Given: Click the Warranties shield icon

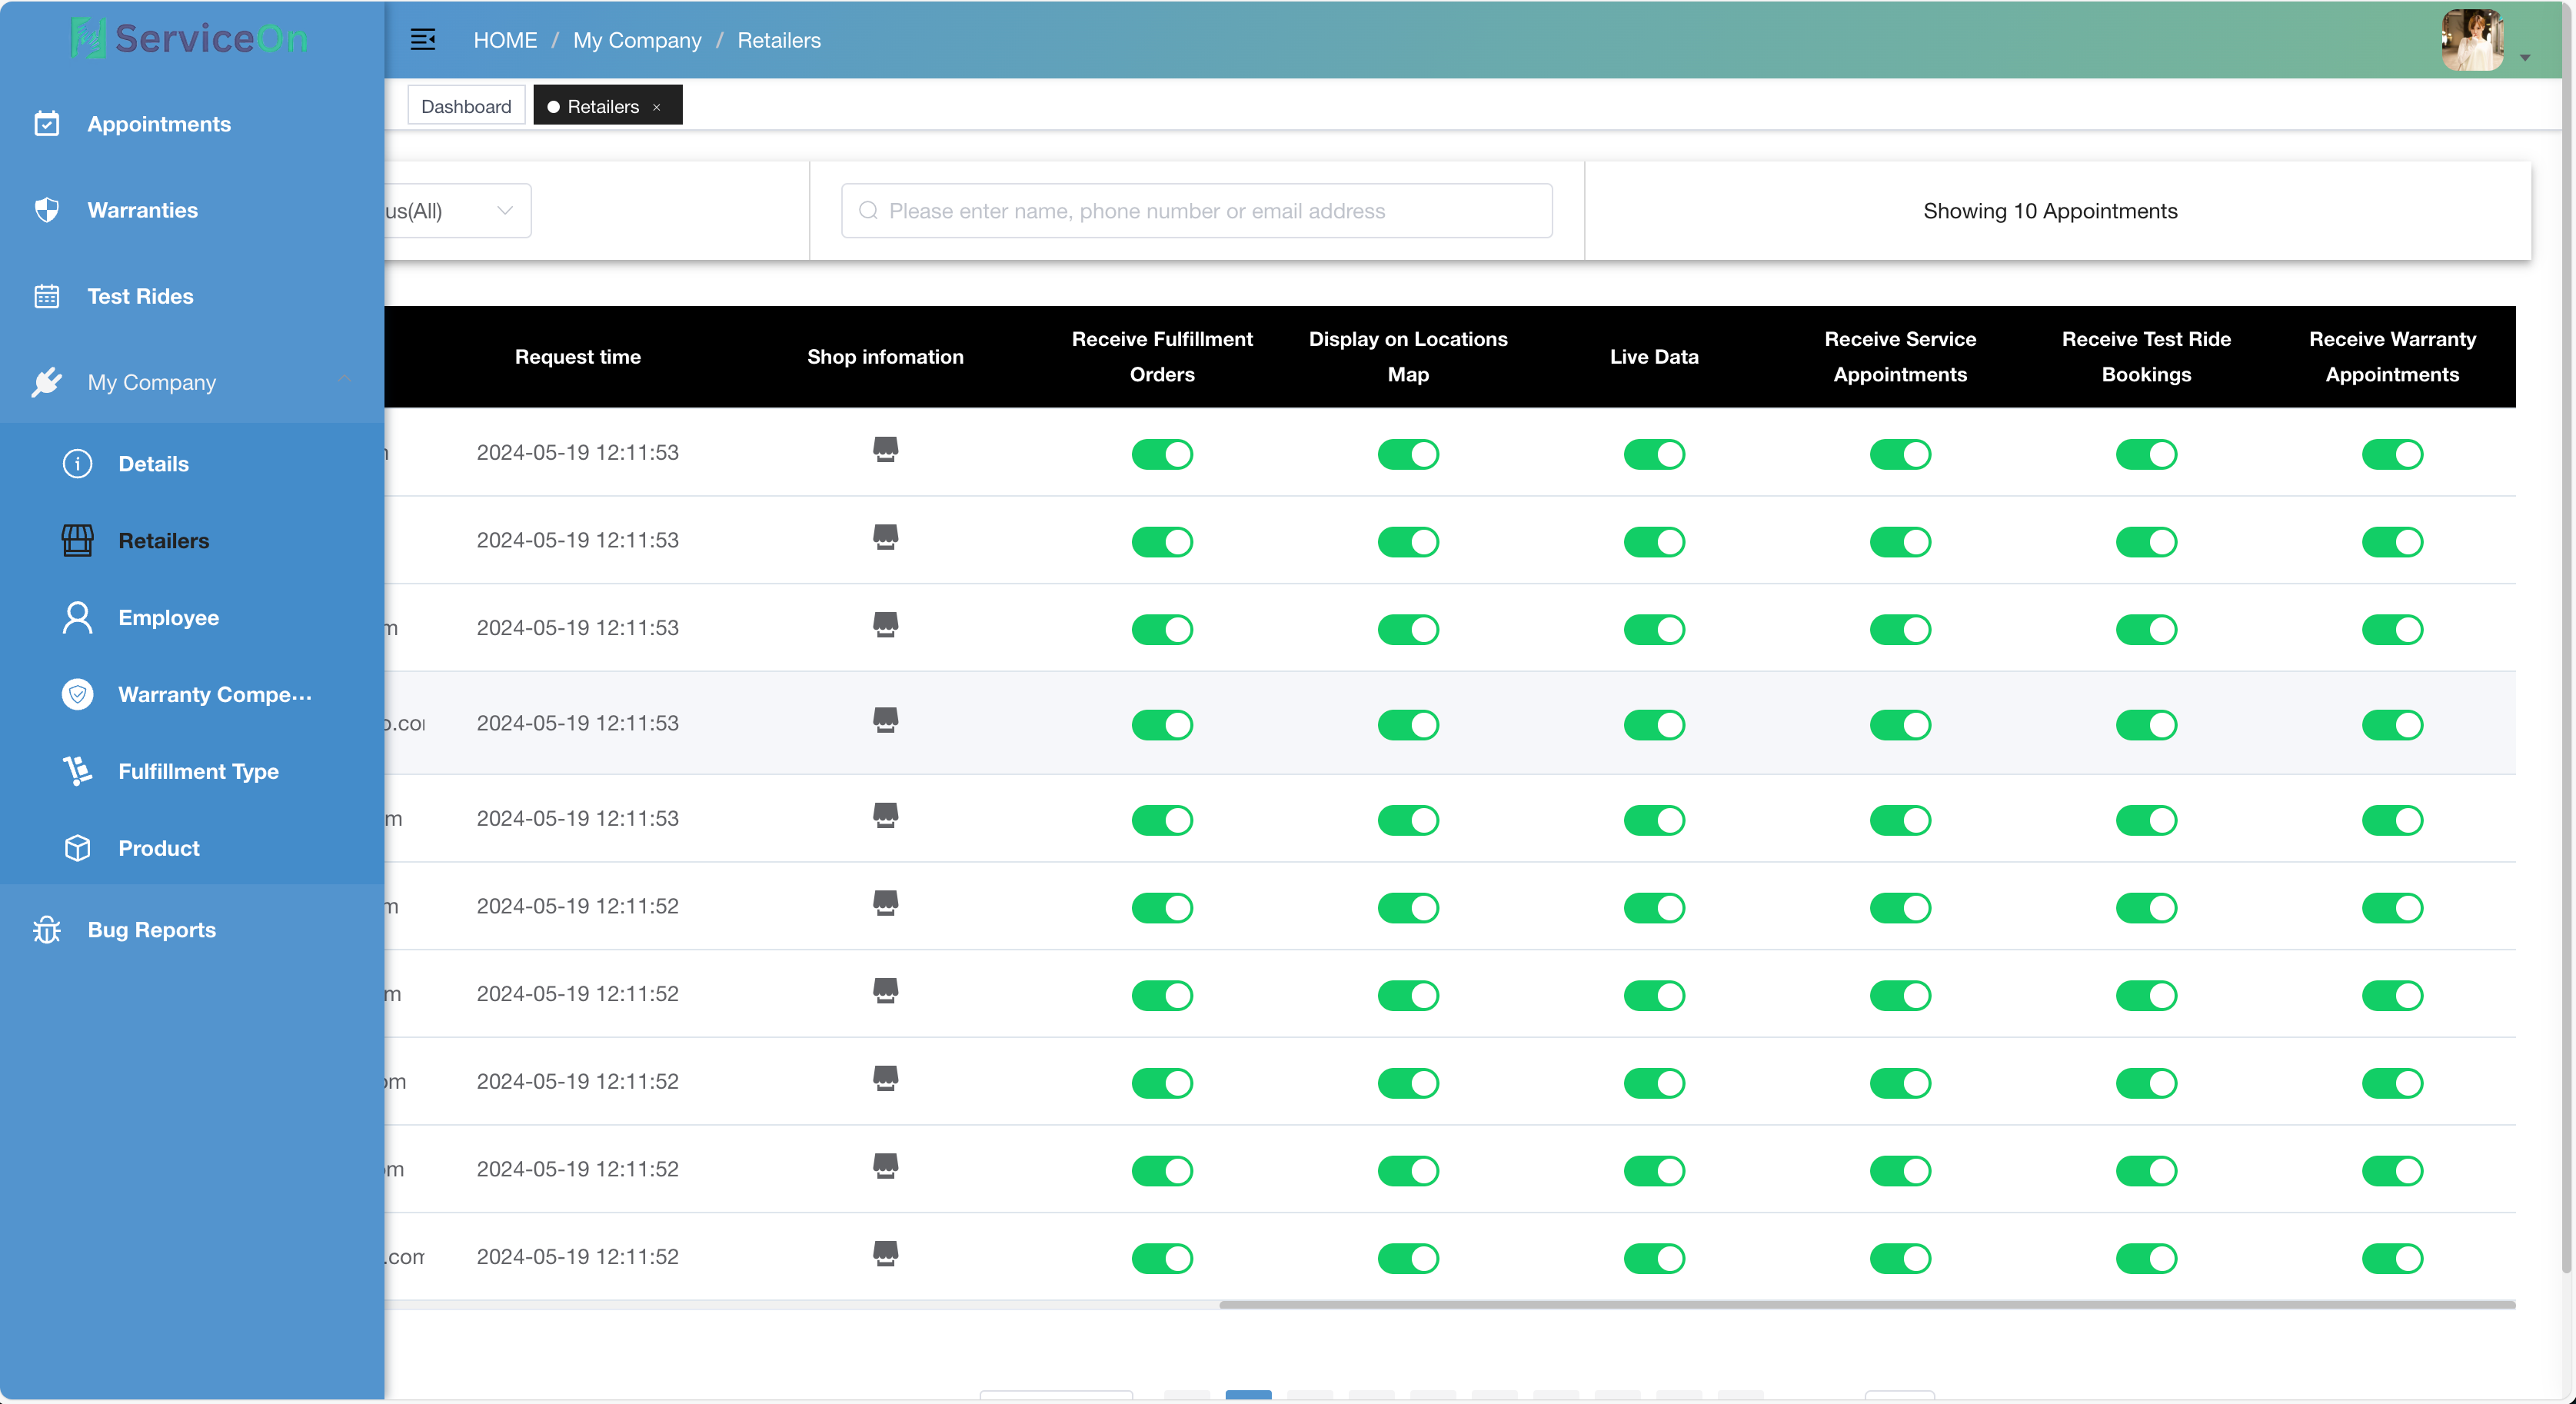Looking at the screenshot, I should tap(47, 210).
